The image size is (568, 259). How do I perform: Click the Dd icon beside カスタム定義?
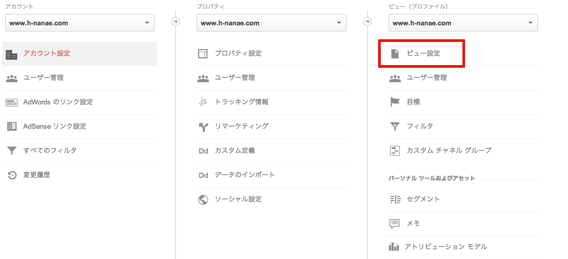tap(203, 151)
